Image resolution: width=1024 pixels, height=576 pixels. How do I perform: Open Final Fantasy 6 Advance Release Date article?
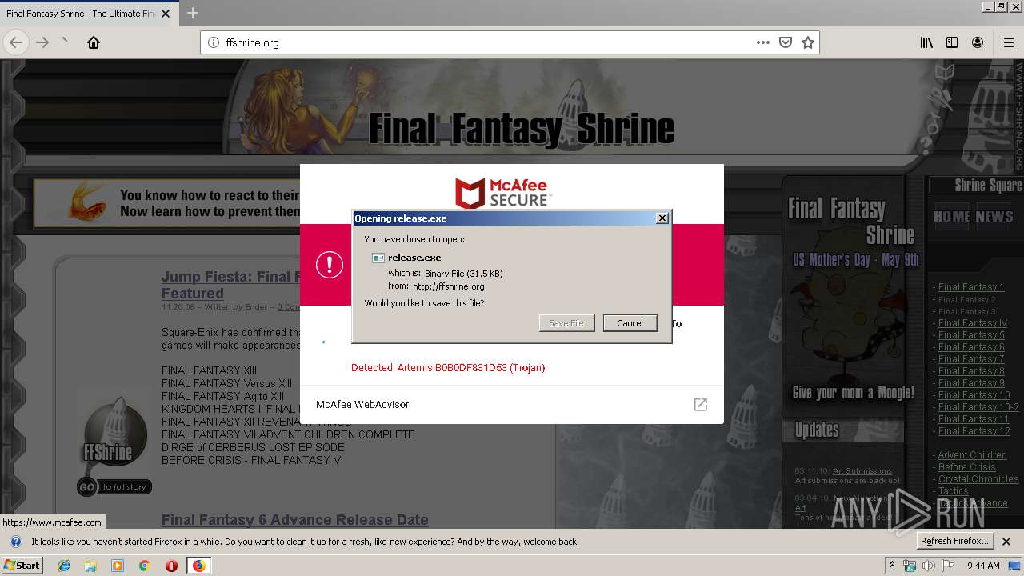pos(294,520)
